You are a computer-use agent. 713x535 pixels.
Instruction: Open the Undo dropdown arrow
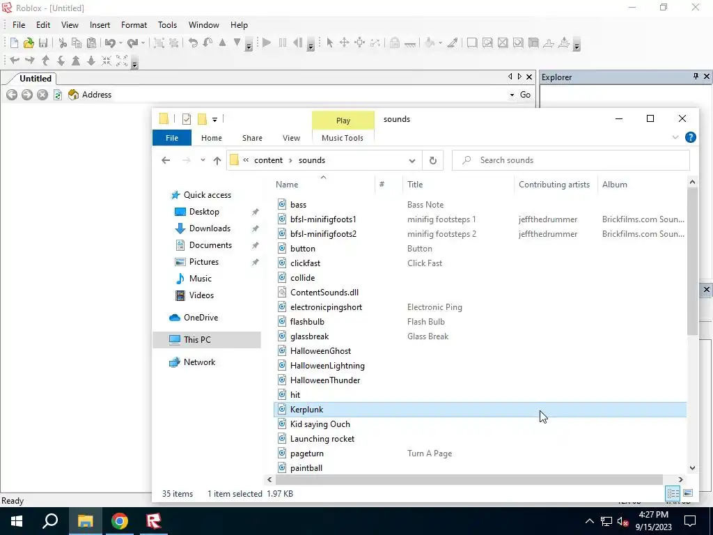coord(120,43)
